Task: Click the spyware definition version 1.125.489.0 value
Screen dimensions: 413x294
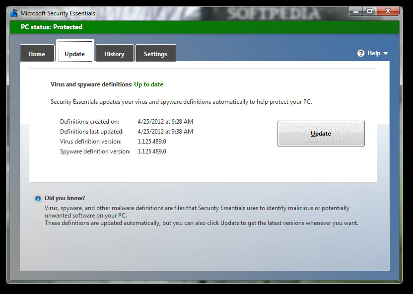Action: point(152,151)
